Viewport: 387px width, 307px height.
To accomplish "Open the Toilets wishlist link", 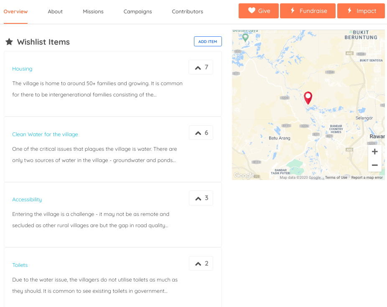I will pos(20,265).
